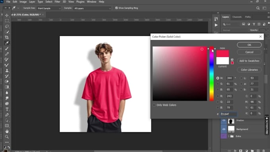270x152 pixels.
Task: Hide the Background layer eye icon
Action: (224, 129)
